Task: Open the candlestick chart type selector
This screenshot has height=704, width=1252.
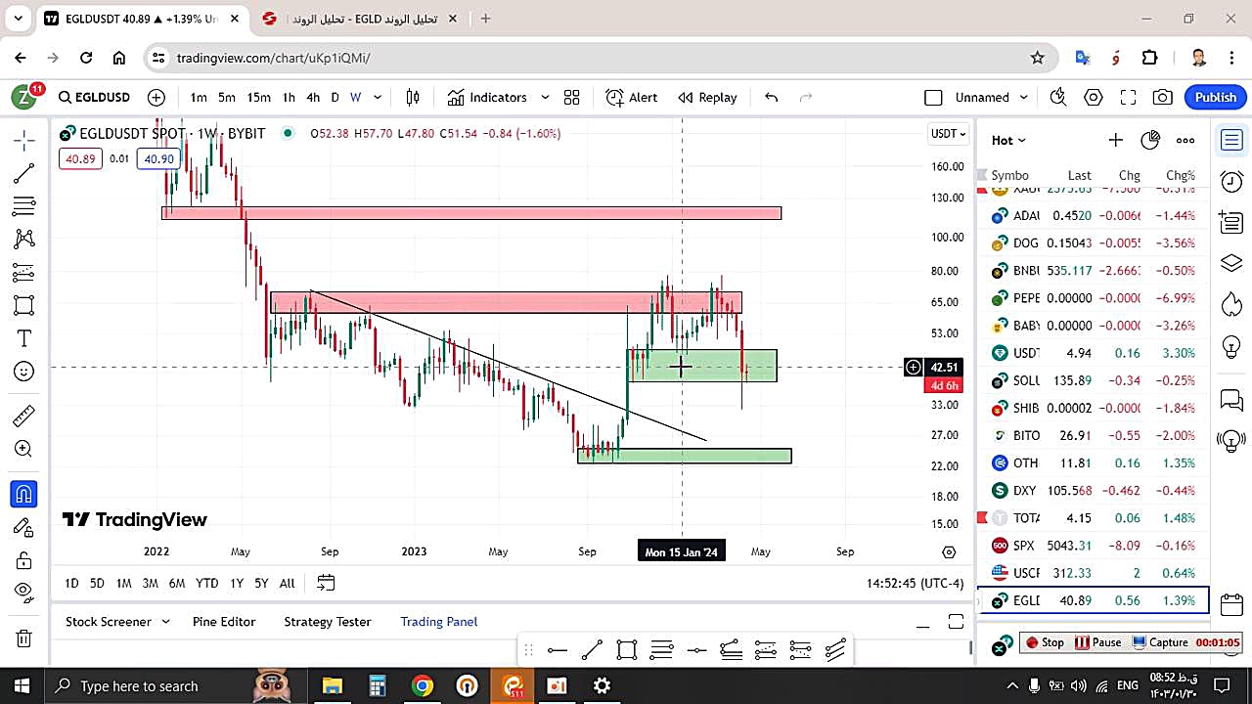Action: [x=413, y=97]
